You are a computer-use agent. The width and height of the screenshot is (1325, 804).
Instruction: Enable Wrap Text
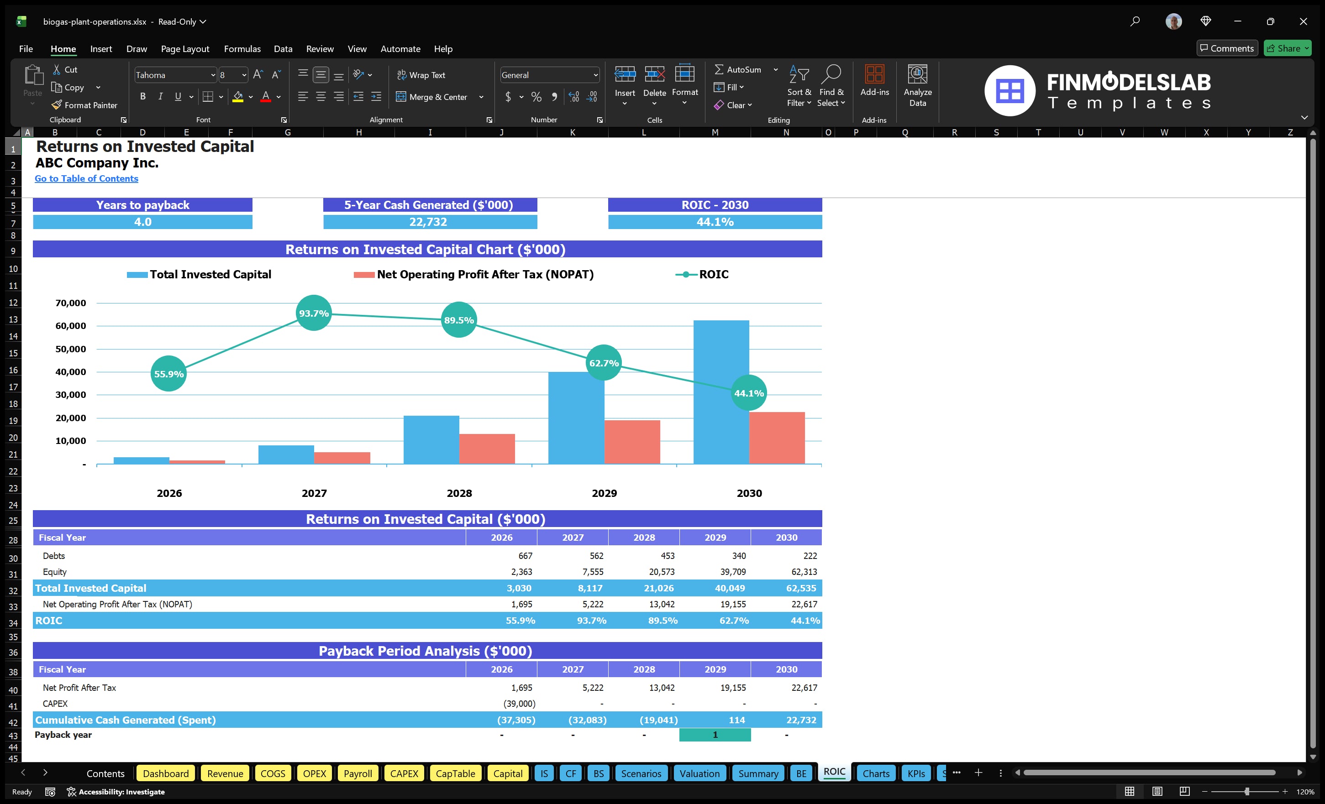(x=421, y=75)
